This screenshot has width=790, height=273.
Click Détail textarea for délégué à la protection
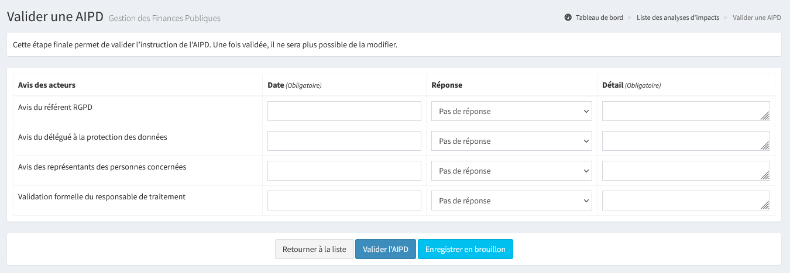click(x=682, y=141)
